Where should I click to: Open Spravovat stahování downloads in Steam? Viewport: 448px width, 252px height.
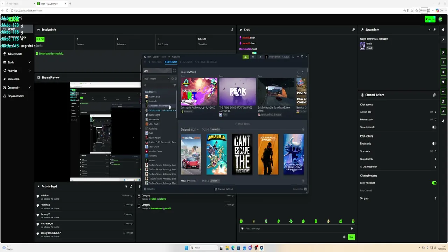(x=224, y=189)
